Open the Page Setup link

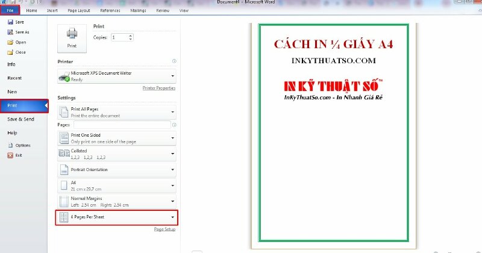[164, 230]
